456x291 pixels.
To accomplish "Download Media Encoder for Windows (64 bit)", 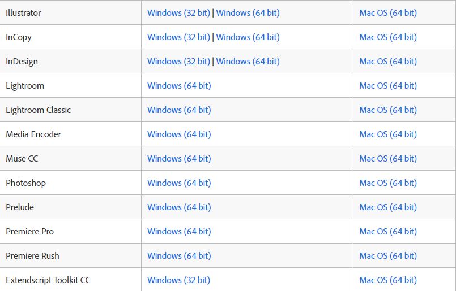I will pyautogui.click(x=179, y=134).
